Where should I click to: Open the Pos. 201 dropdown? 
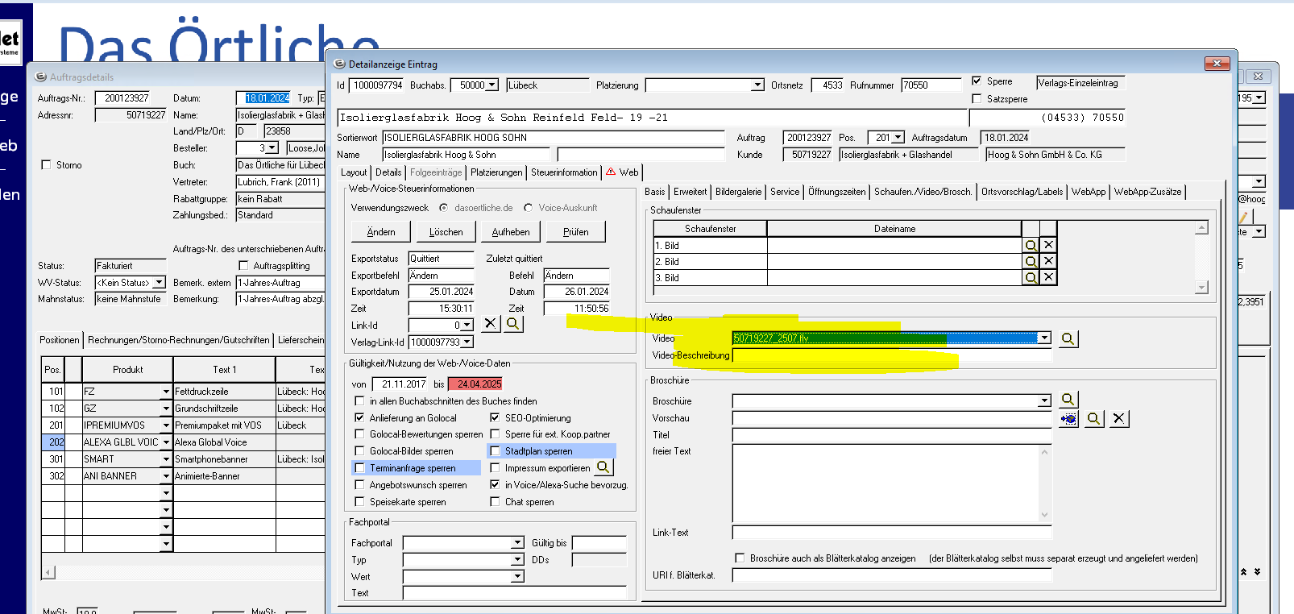898,138
